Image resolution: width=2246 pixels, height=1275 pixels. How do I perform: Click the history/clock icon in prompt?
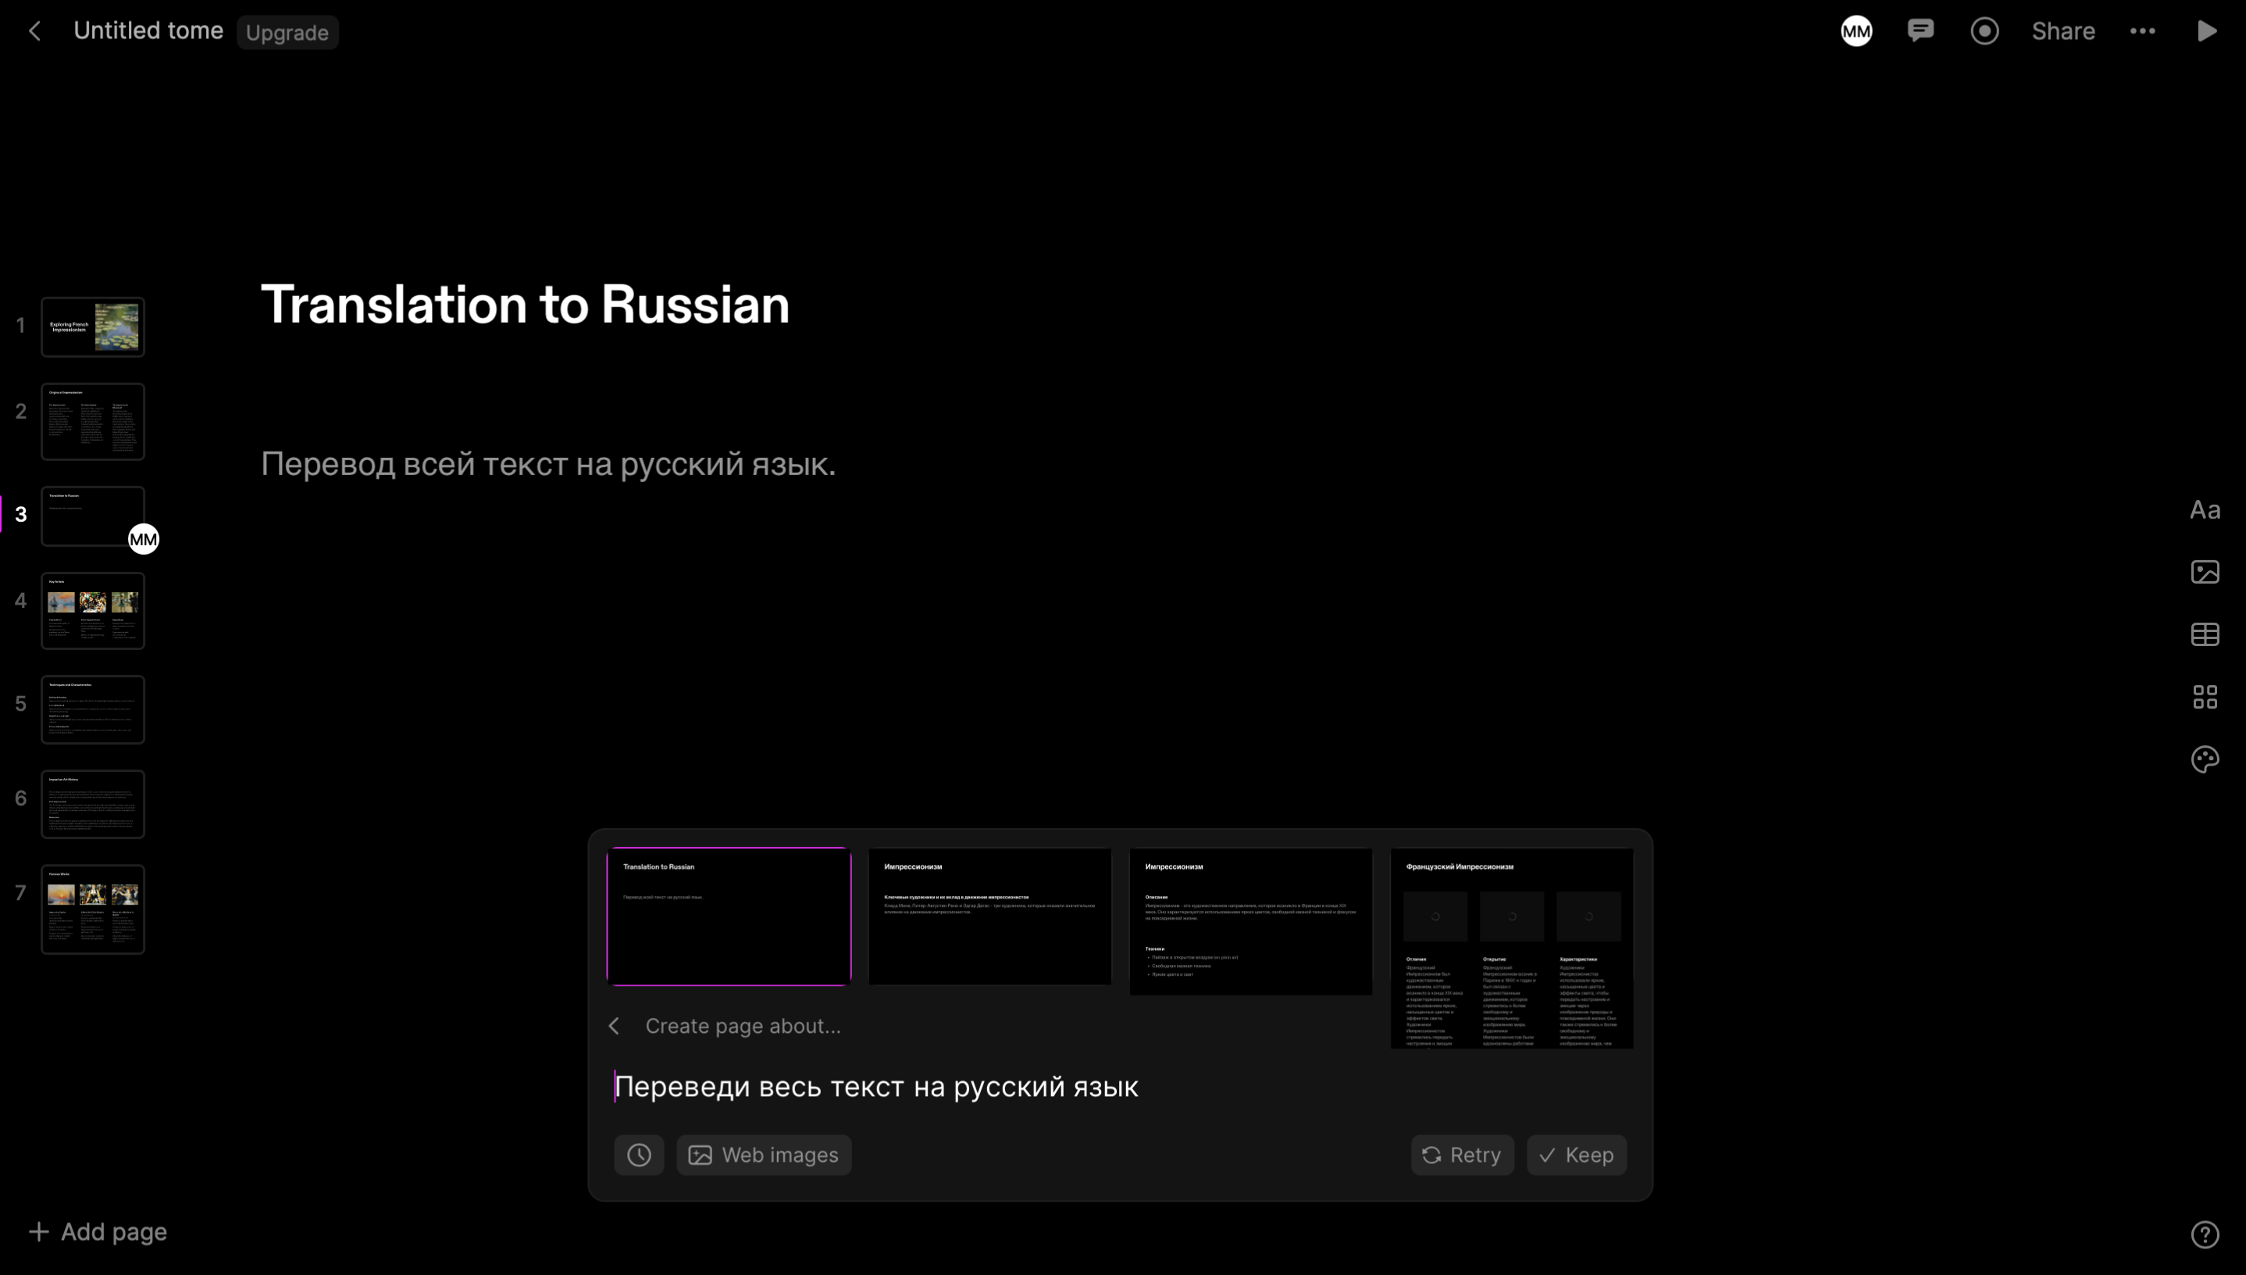point(639,1155)
